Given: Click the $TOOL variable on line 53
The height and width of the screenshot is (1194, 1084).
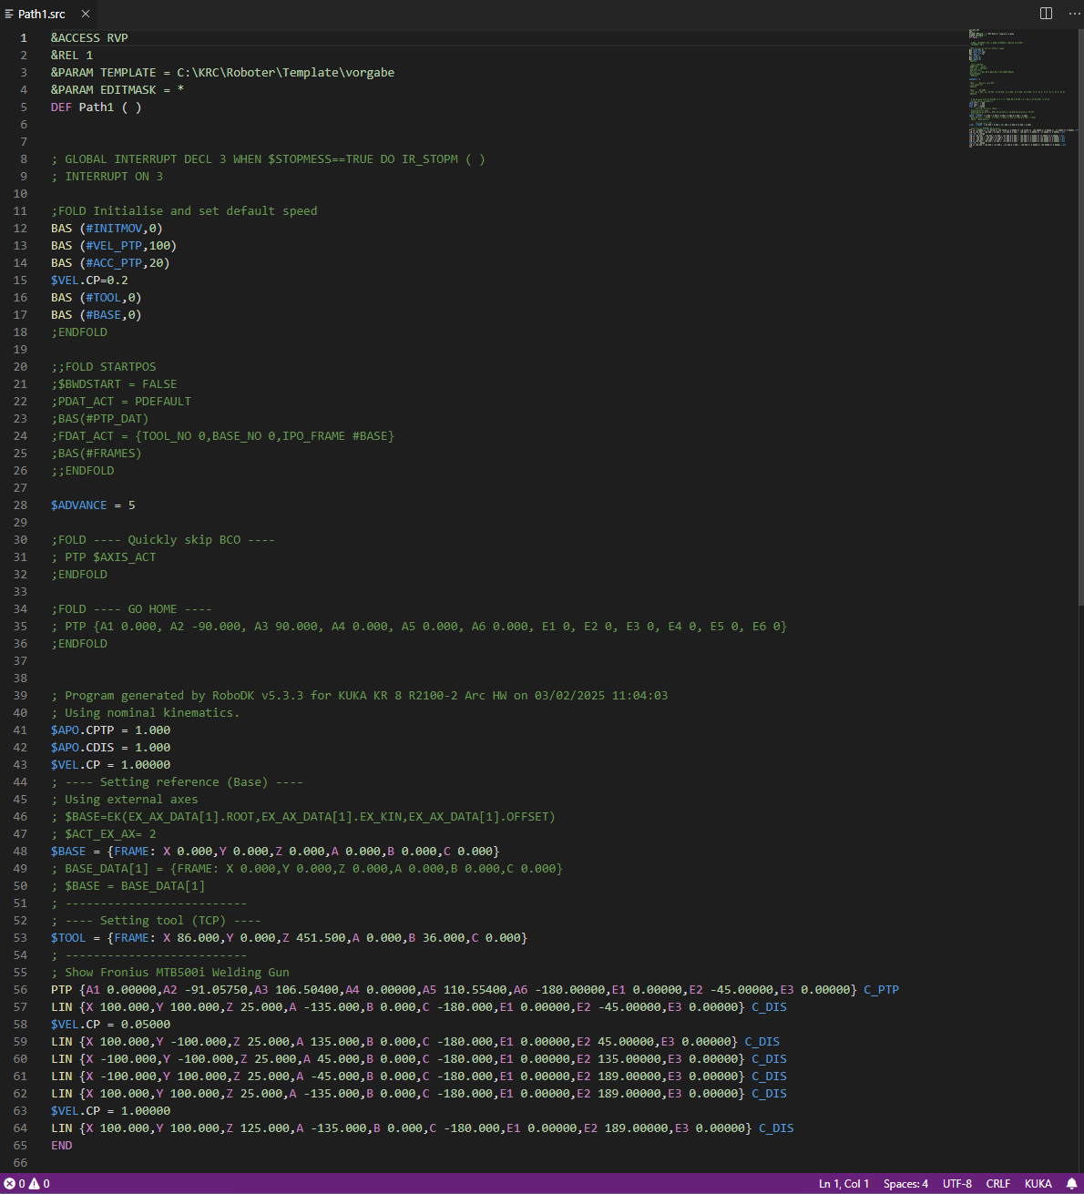Looking at the screenshot, I should pyautogui.click(x=68, y=938).
